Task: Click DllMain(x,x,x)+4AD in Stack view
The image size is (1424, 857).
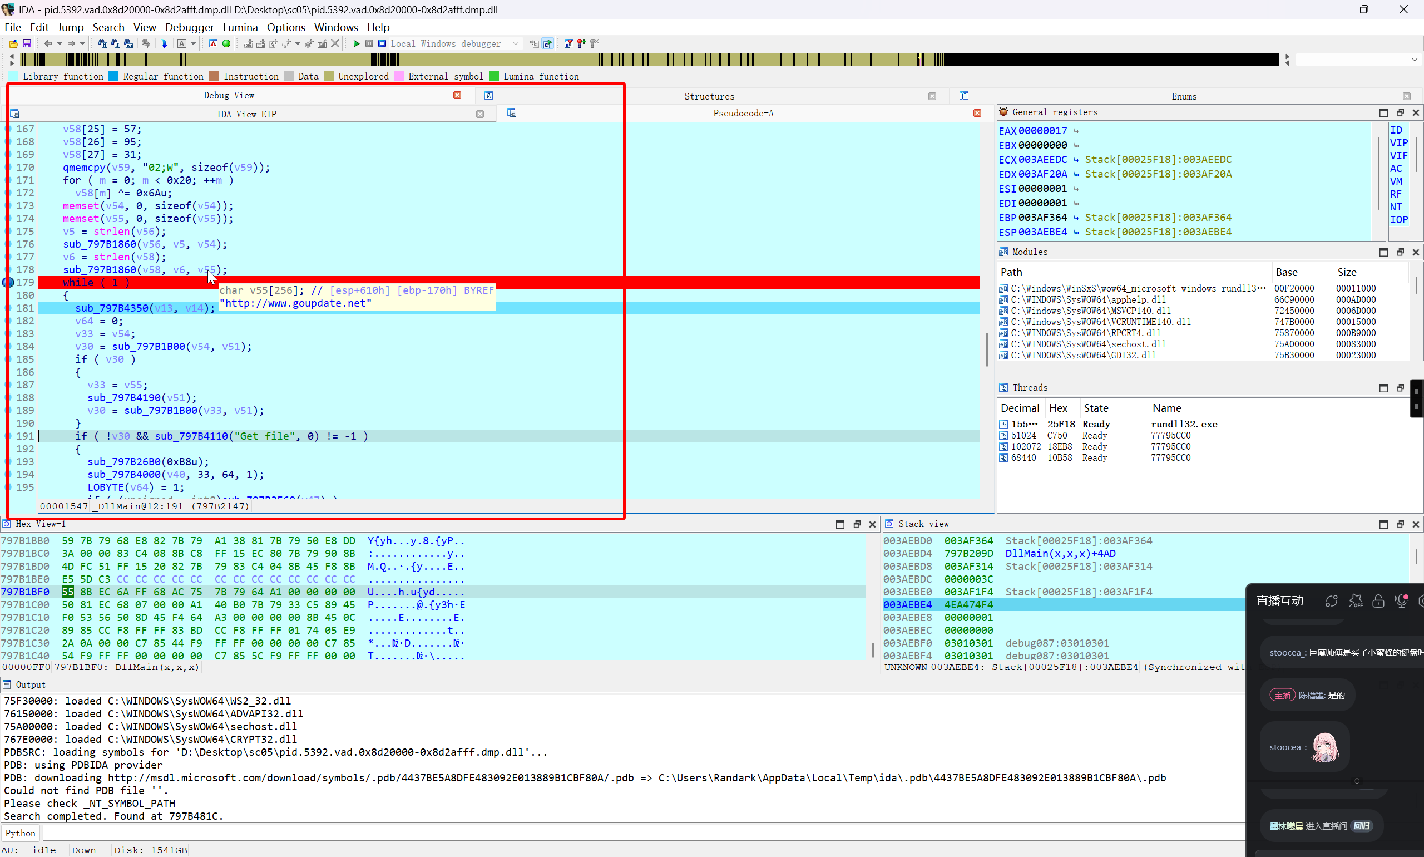Action: pyautogui.click(x=1060, y=554)
